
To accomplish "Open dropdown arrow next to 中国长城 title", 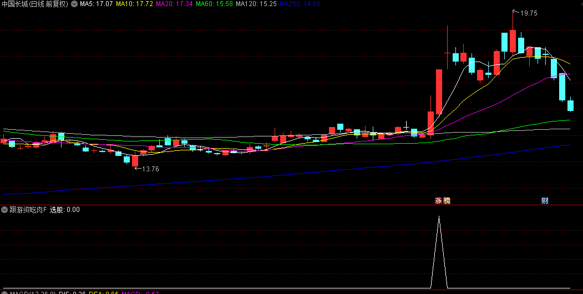I will [x=74, y=4].
